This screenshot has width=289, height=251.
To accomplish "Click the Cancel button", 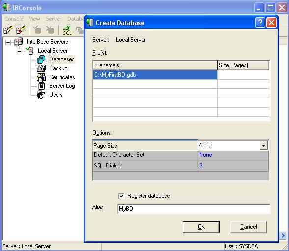I will pyautogui.click(x=248, y=227).
